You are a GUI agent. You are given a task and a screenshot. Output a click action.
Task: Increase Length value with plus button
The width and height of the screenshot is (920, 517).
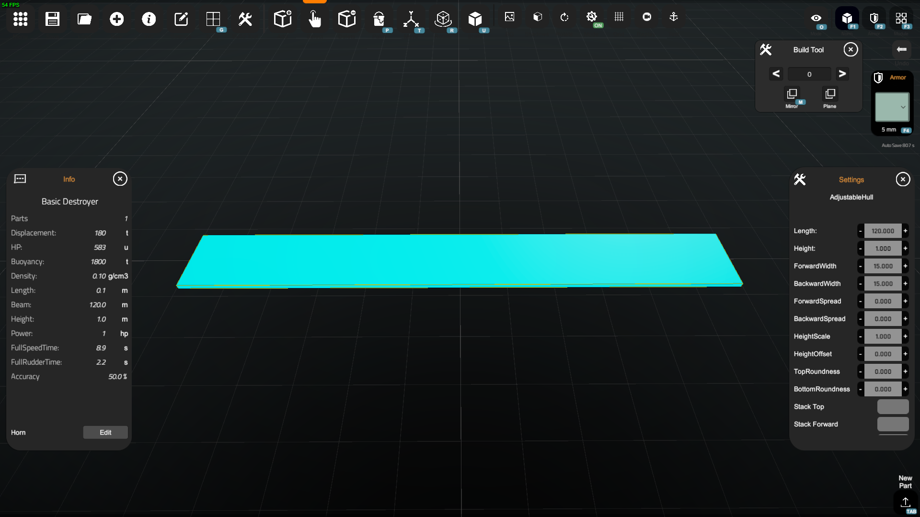point(905,231)
